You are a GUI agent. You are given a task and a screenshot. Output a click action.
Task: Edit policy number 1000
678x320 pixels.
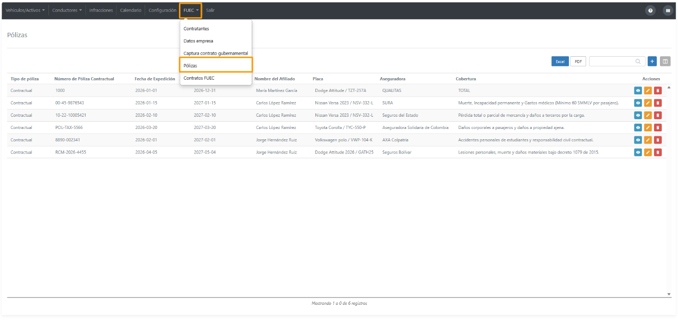coord(648,90)
